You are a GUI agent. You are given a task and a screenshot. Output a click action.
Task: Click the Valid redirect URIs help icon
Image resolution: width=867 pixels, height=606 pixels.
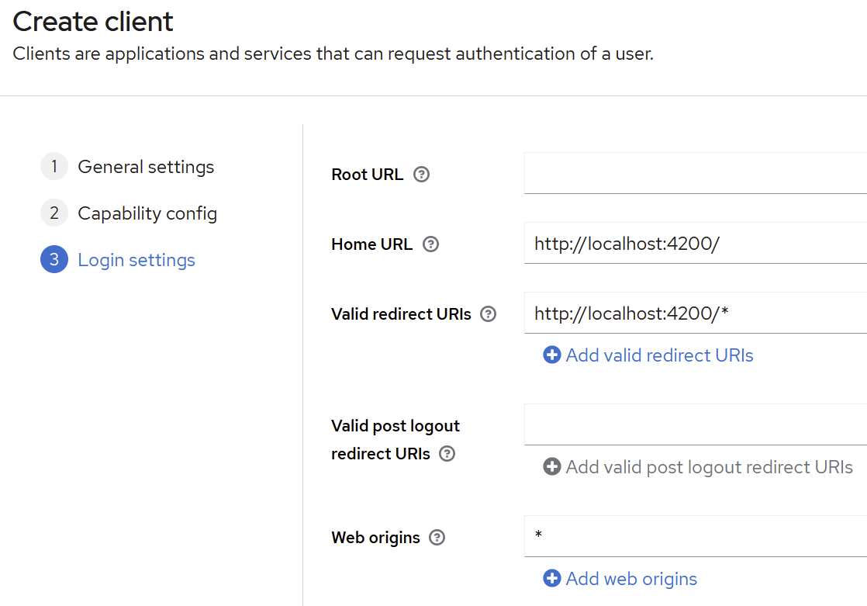(x=488, y=314)
